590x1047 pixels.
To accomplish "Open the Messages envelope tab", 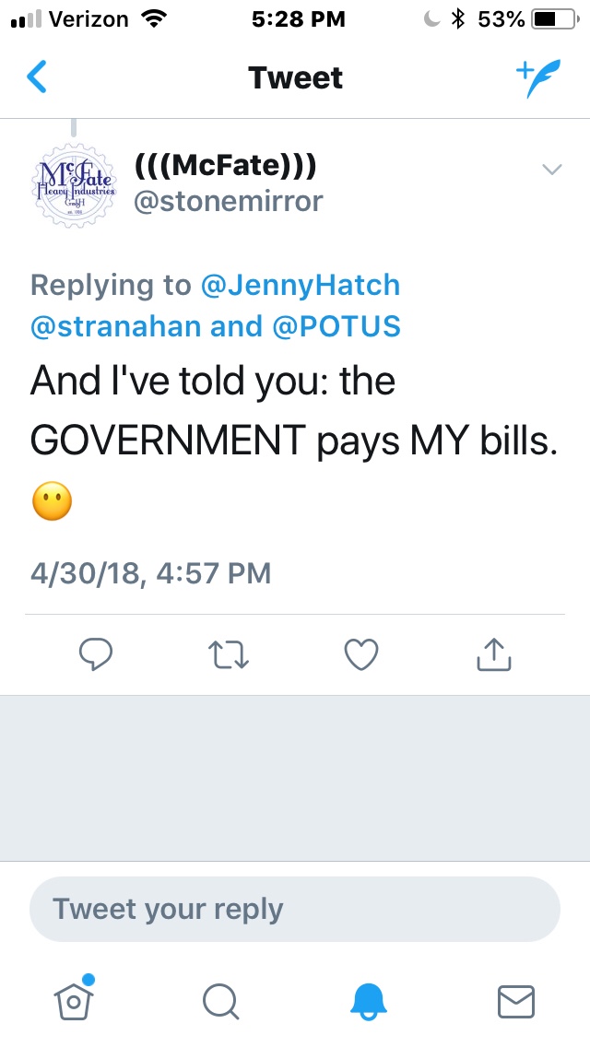I will (516, 1000).
